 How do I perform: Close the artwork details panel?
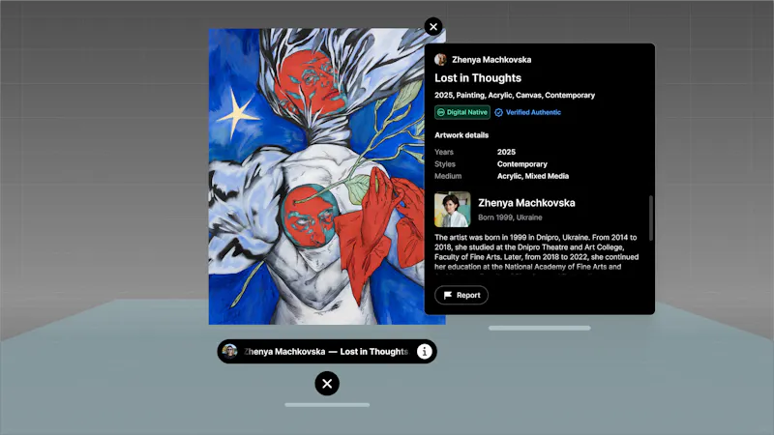[433, 27]
